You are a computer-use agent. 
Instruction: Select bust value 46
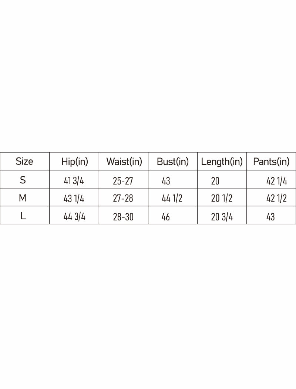point(166,217)
